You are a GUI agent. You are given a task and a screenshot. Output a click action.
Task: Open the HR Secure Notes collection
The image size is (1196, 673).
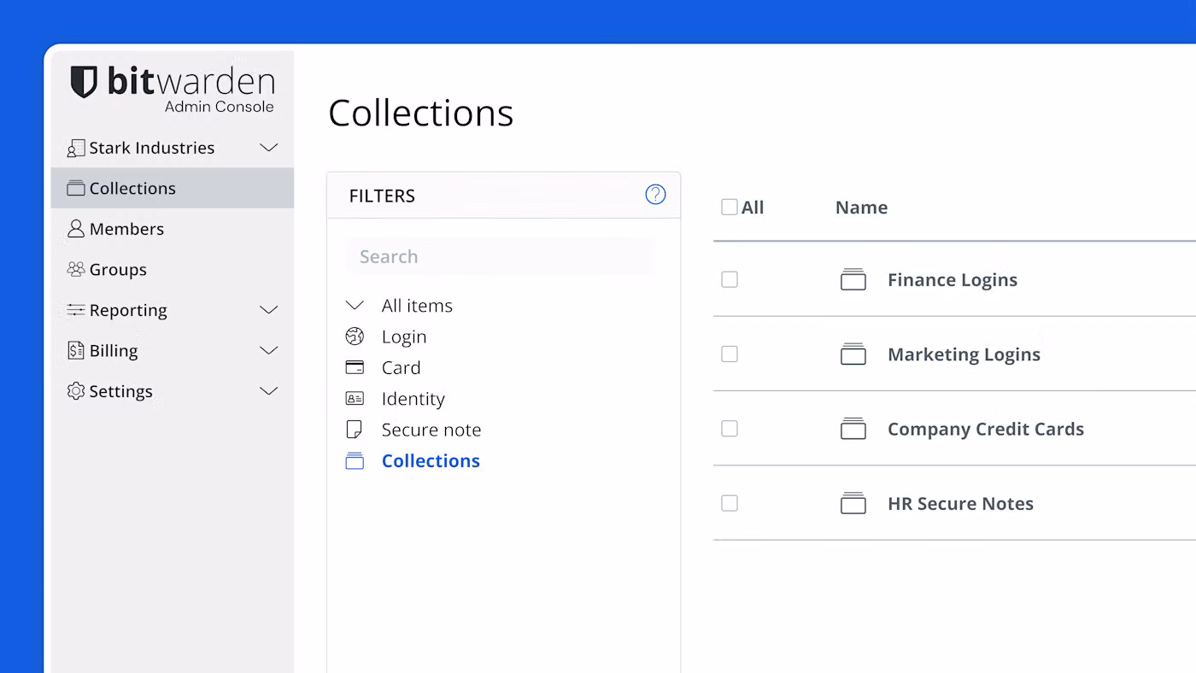pos(960,503)
